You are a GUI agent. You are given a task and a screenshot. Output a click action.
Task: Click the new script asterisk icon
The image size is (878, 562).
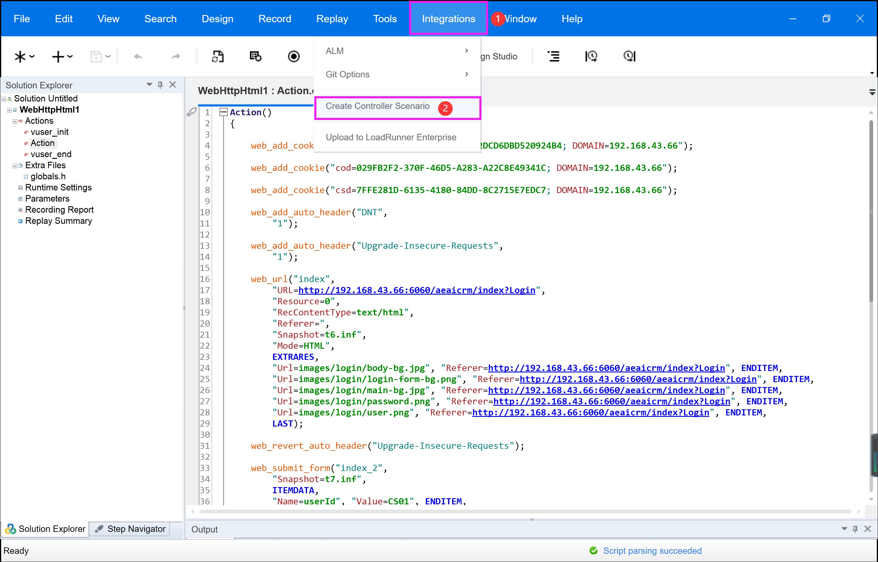coord(20,56)
